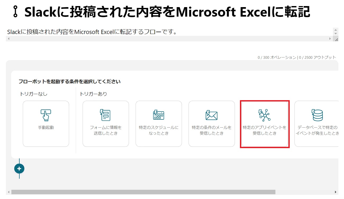The height and width of the screenshot is (199, 344).
Task: Click canvas scrollbar left arrow
Action: [8, 192]
